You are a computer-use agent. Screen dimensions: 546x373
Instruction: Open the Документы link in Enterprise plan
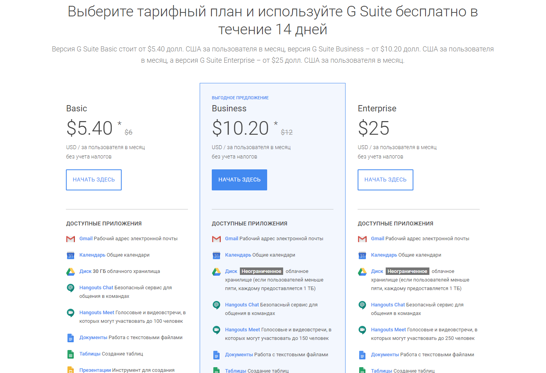coord(385,355)
